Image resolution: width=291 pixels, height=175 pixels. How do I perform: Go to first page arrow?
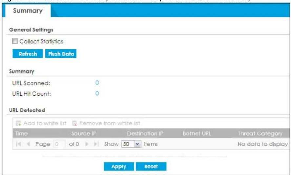tap(19, 144)
